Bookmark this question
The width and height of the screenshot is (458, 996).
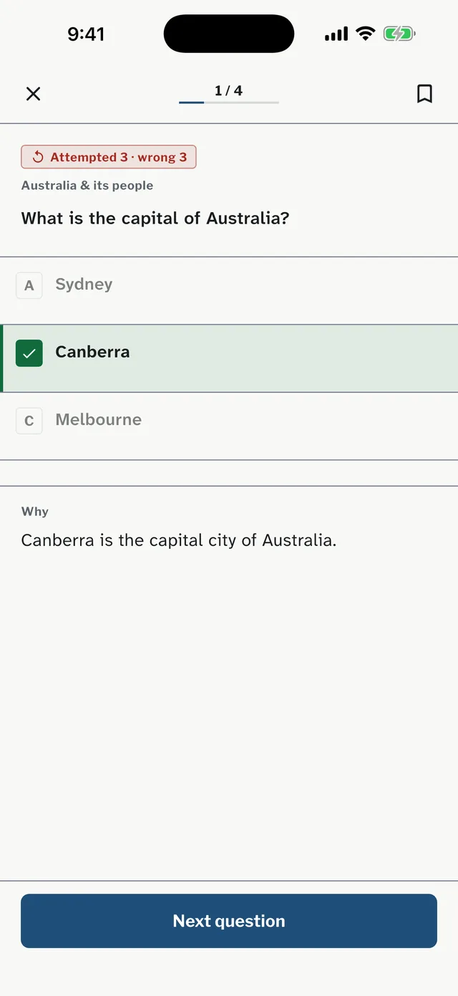tap(424, 94)
